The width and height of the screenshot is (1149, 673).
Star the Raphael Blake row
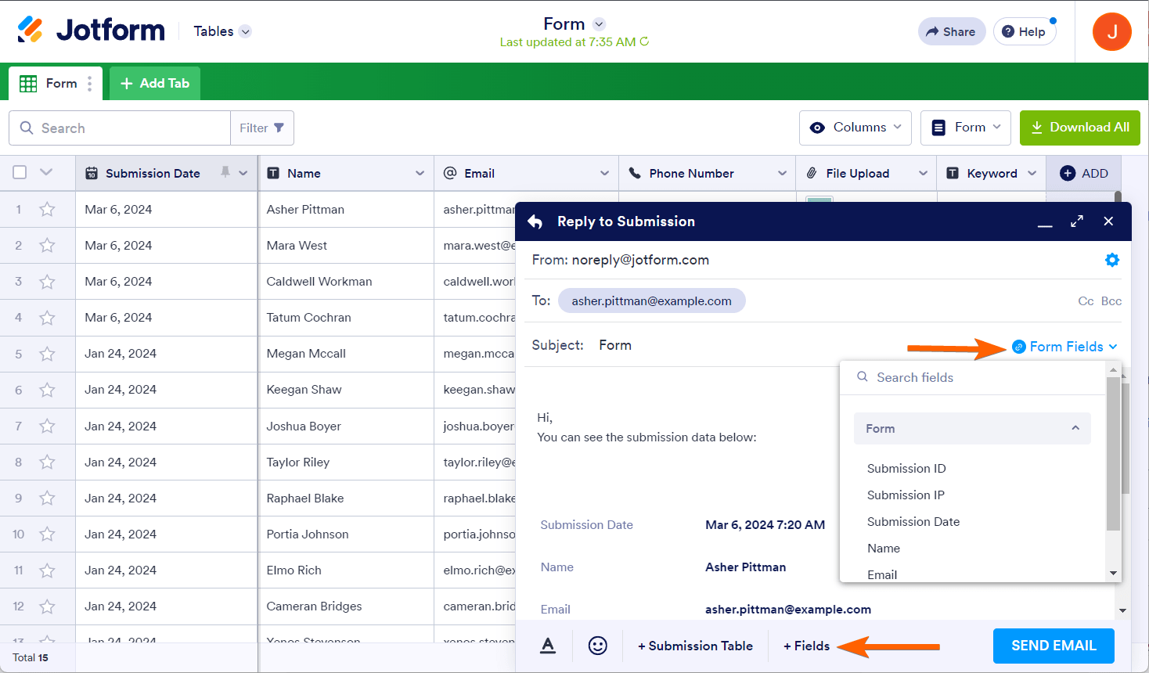click(48, 498)
